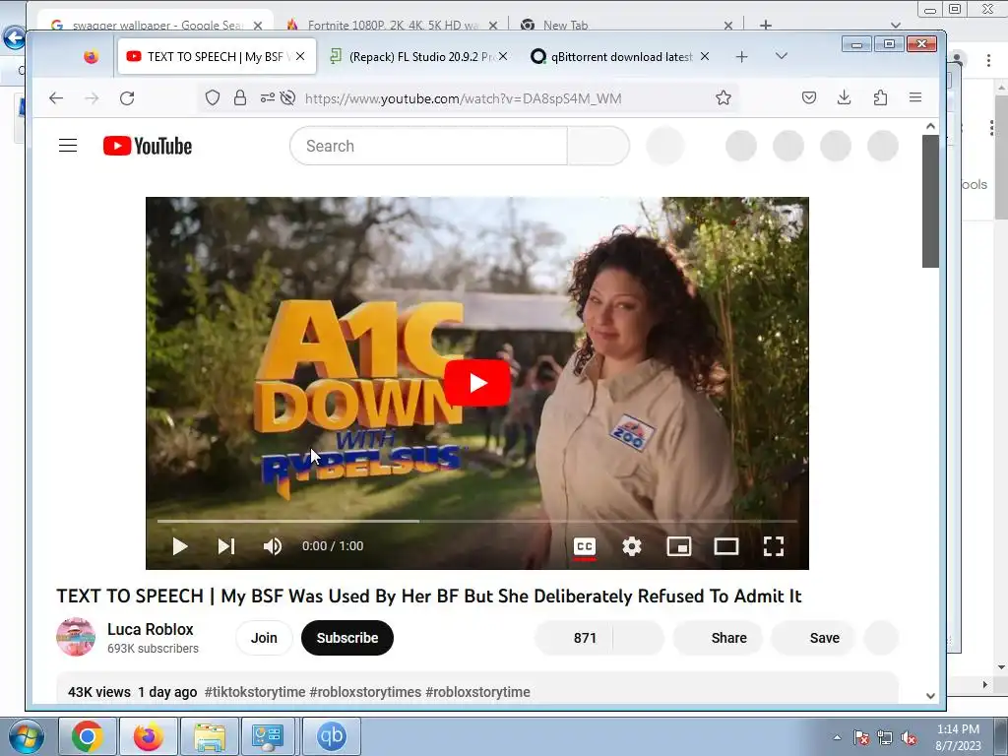Open video player settings gear
Viewport: 1008px width, 756px height.
(x=632, y=546)
